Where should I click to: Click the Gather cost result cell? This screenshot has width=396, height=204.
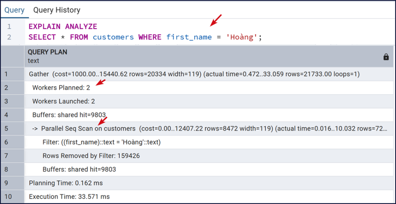coord(194,74)
